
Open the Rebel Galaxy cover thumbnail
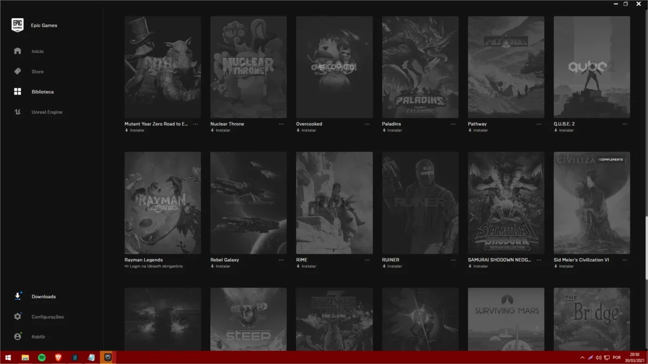point(249,203)
